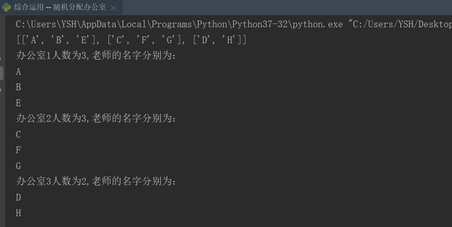
Task: Close the 随机分配办公室 run tab
Action: point(113,8)
